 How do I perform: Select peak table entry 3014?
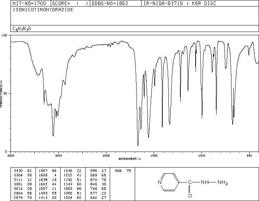[22, 189]
